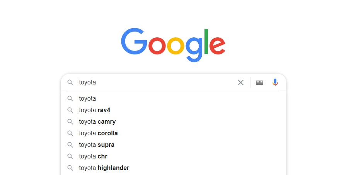Viewport: 344px width, 175px height.
Task: Click the magnifier icon inside the search box
Action: coord(70,82)
